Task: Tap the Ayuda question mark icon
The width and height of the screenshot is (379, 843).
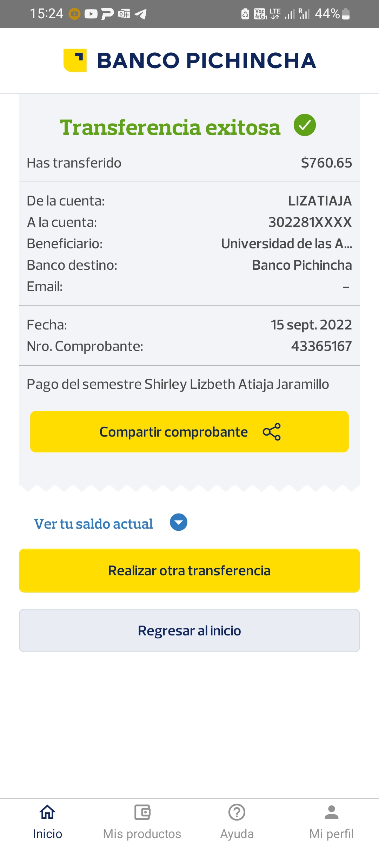Action: (237, 812)
